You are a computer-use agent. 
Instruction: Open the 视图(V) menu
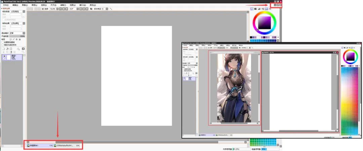click(x=73, y=5)
